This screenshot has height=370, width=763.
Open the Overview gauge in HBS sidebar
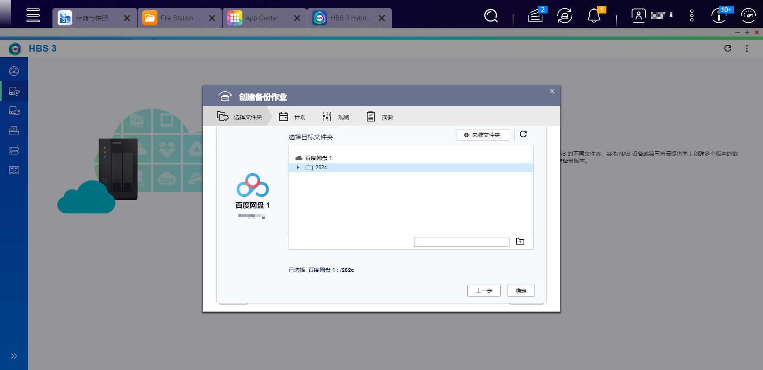pyautogui.click(x=14, y=71)
